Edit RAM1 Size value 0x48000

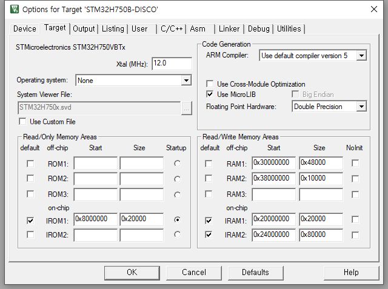click(321, 163)
